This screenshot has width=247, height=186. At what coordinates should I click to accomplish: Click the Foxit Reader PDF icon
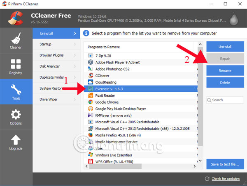point(91,95)
